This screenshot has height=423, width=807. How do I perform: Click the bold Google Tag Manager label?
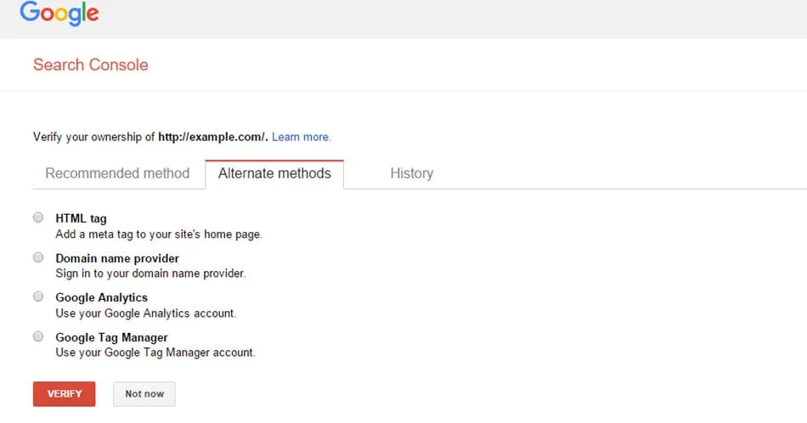pyautogui.click(x=111, y=338)
